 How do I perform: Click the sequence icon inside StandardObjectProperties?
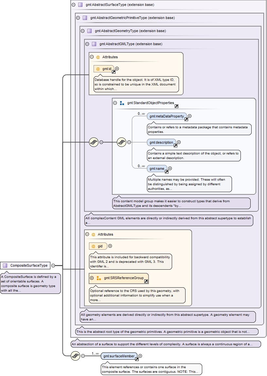click(x=121, y=142)
